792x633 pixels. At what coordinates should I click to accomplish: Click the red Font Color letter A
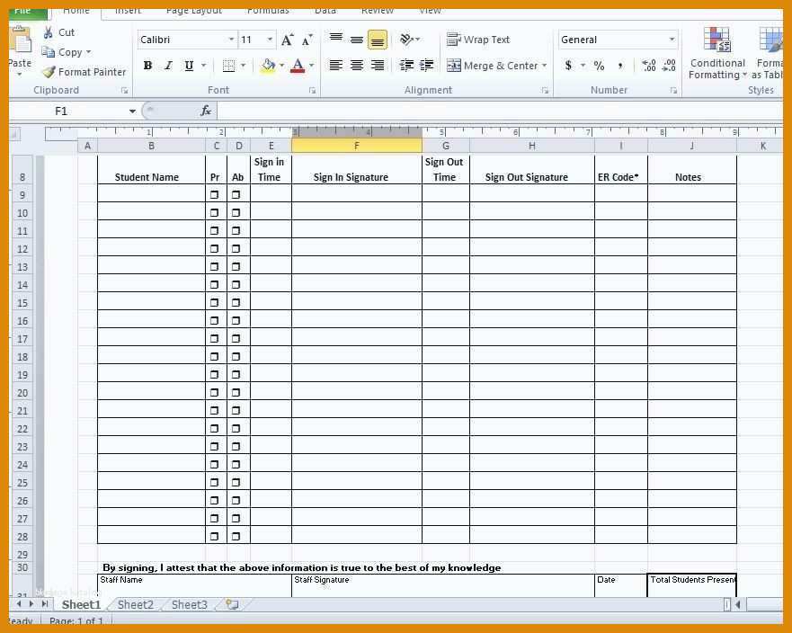tap(298, 66)
